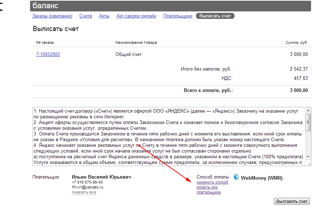Select the Выписать счет tab

coord(215,16)
